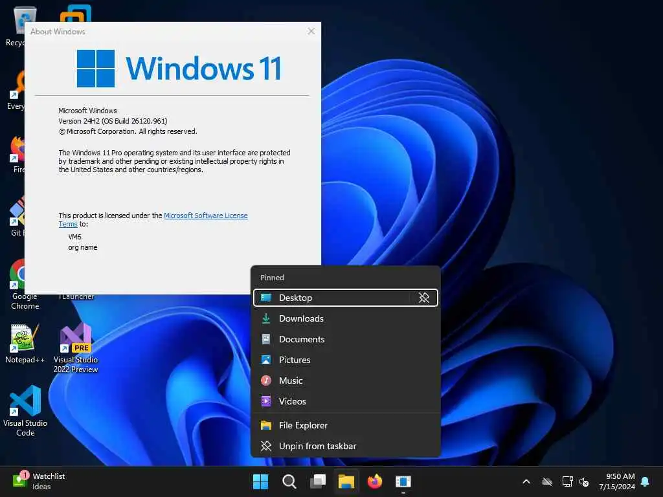Unpin Desktop from jump list

point(423,298)
